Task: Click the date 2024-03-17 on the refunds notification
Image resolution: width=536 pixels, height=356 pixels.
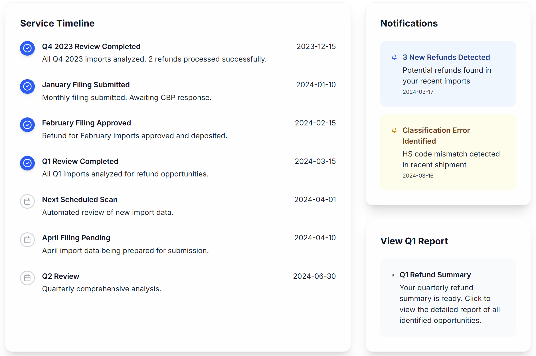Action: pyautogui.click(x=418, y=91)
